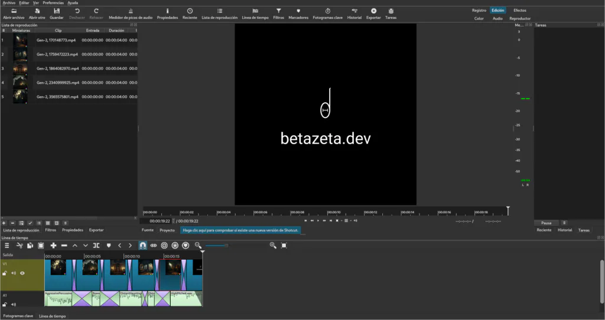Mute the A1 audio track
This screenshot has height=320, width=605.
coord(14,305)
